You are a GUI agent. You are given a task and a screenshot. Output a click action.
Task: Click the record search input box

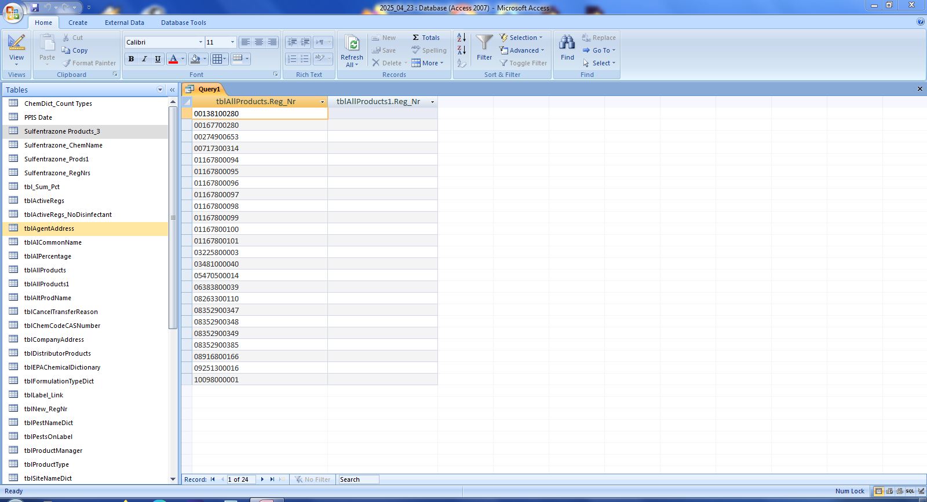(x=359, y=479)
